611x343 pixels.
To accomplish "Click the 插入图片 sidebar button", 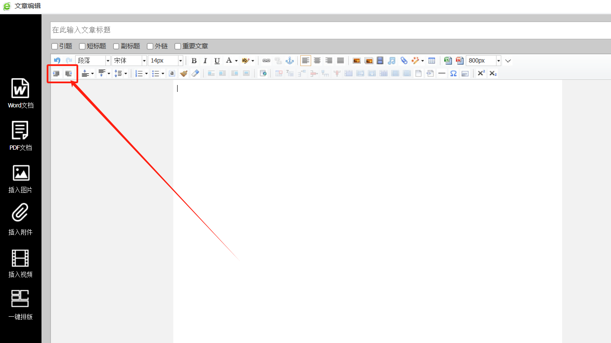I will (x=20, y=178).
